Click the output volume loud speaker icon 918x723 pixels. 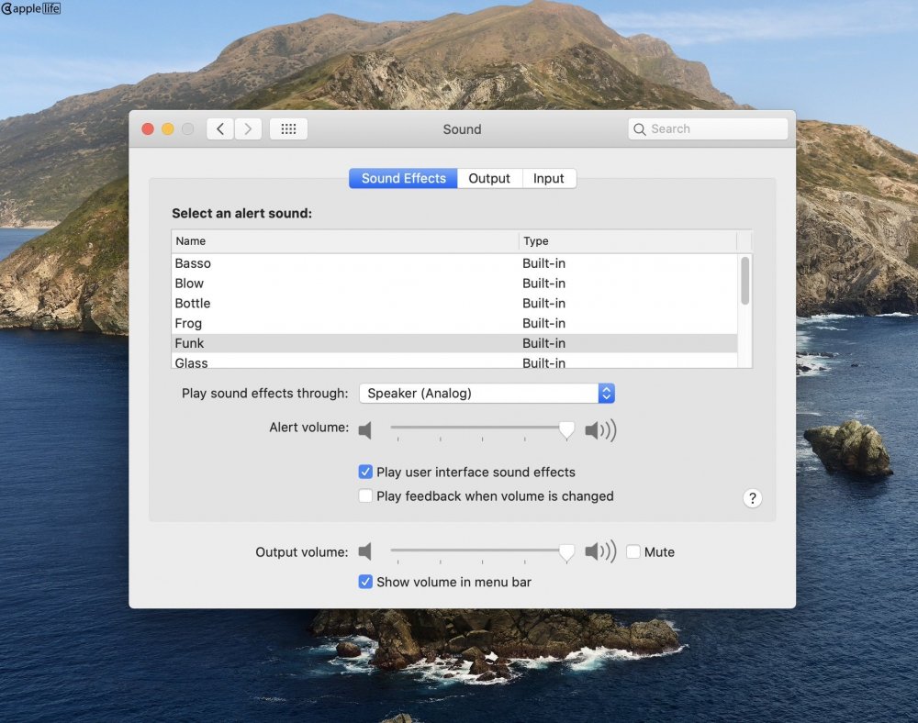tap(600, 551)
